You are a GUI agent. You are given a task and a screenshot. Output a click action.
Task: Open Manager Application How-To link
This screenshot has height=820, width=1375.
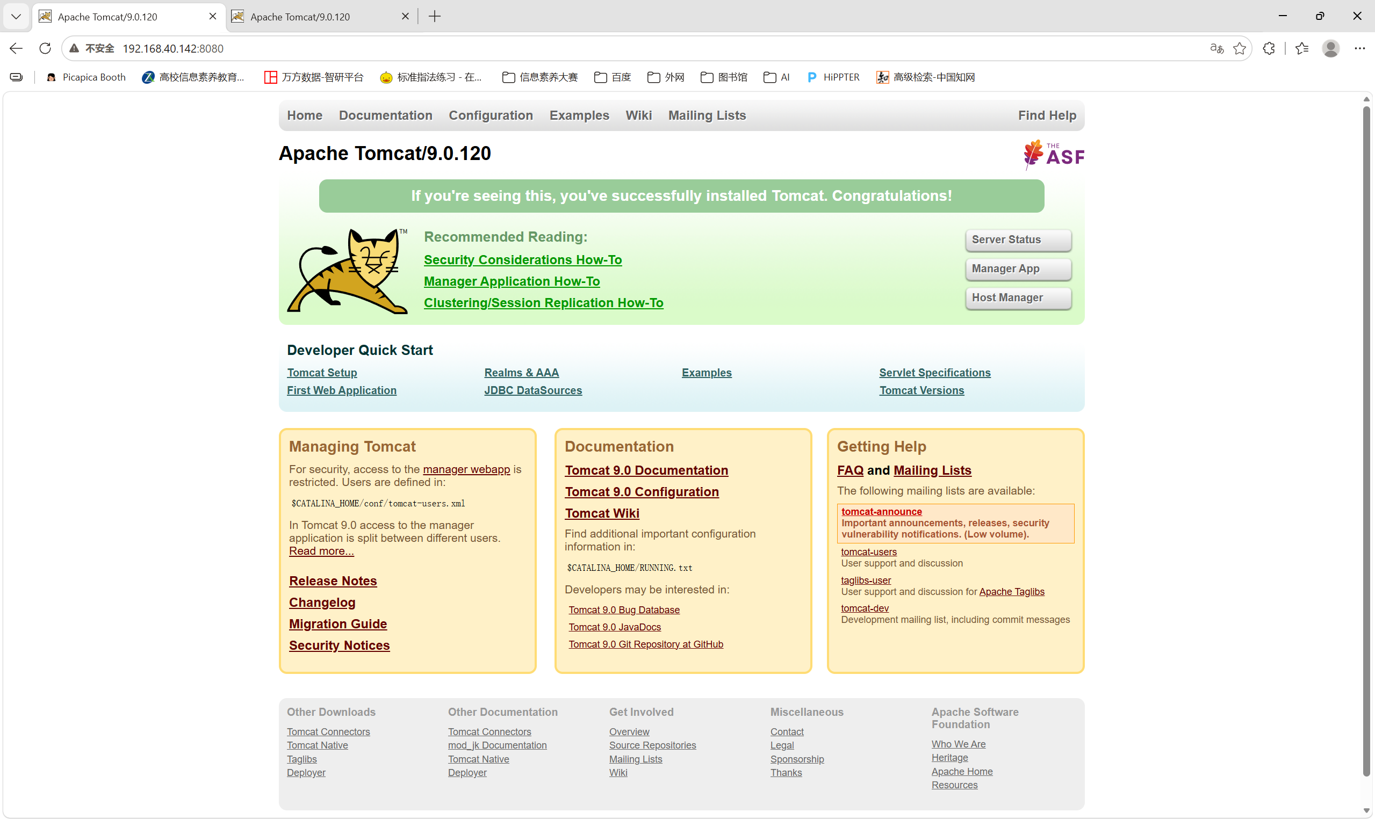pos(512,281)
